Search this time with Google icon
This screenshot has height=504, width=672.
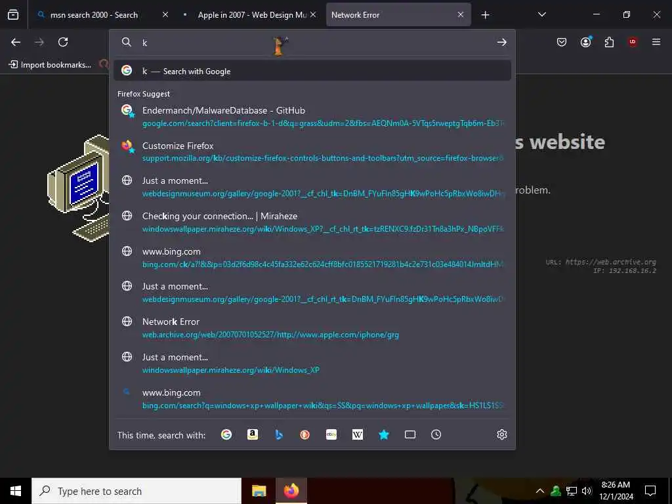click(x=226, y=434)
